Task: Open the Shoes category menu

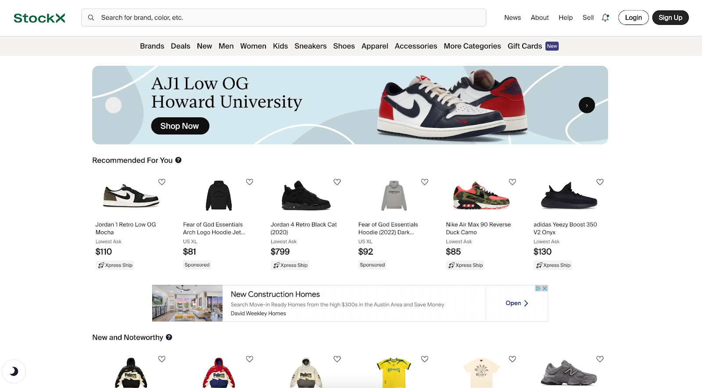Action: (x=344, y=46)
